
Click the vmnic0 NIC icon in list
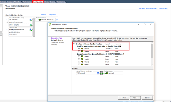(x=82, y=56)
